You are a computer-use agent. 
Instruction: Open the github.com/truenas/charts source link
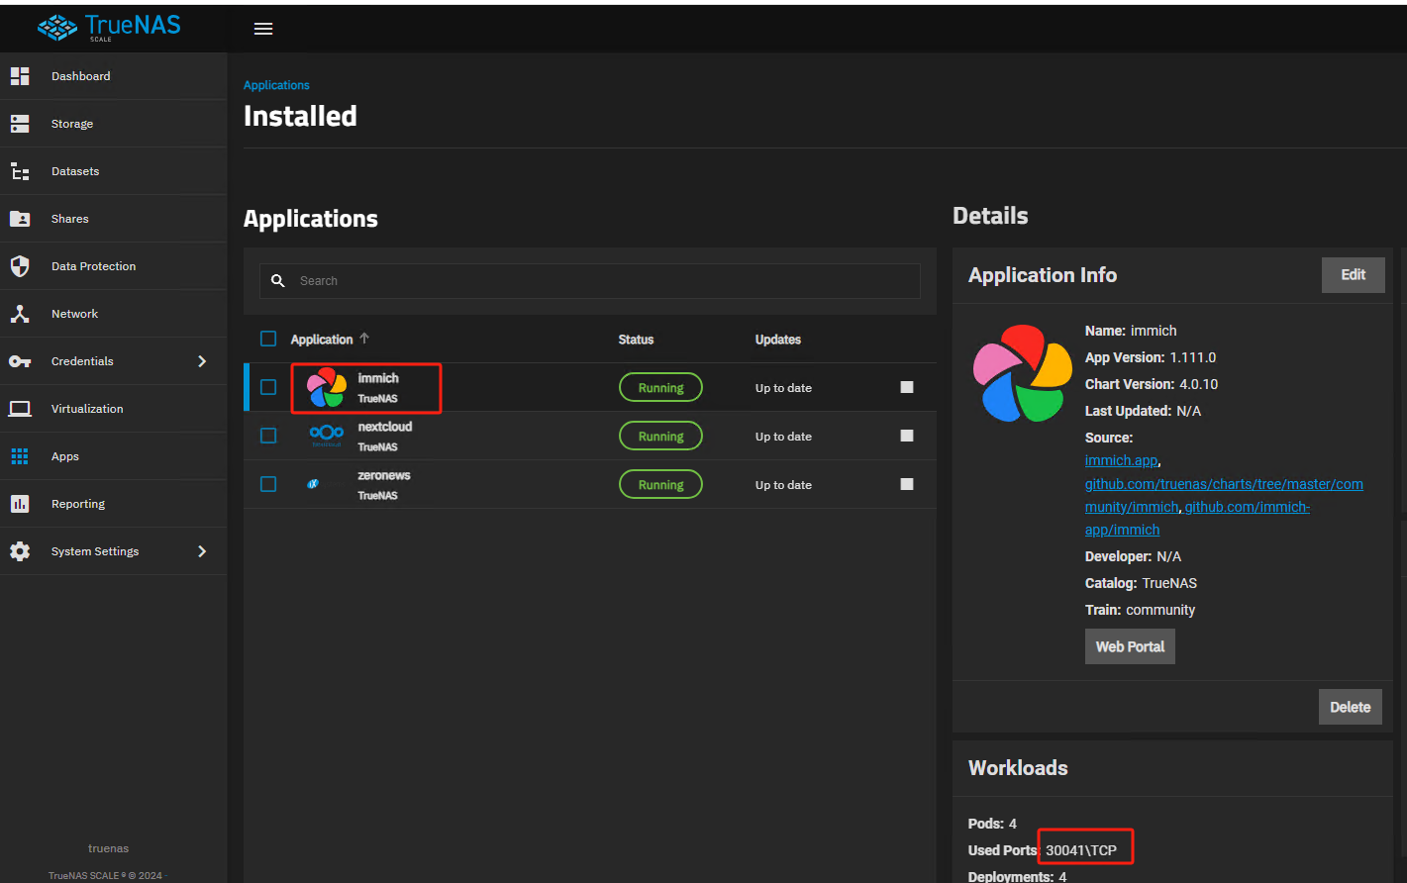pos(1224,495)
